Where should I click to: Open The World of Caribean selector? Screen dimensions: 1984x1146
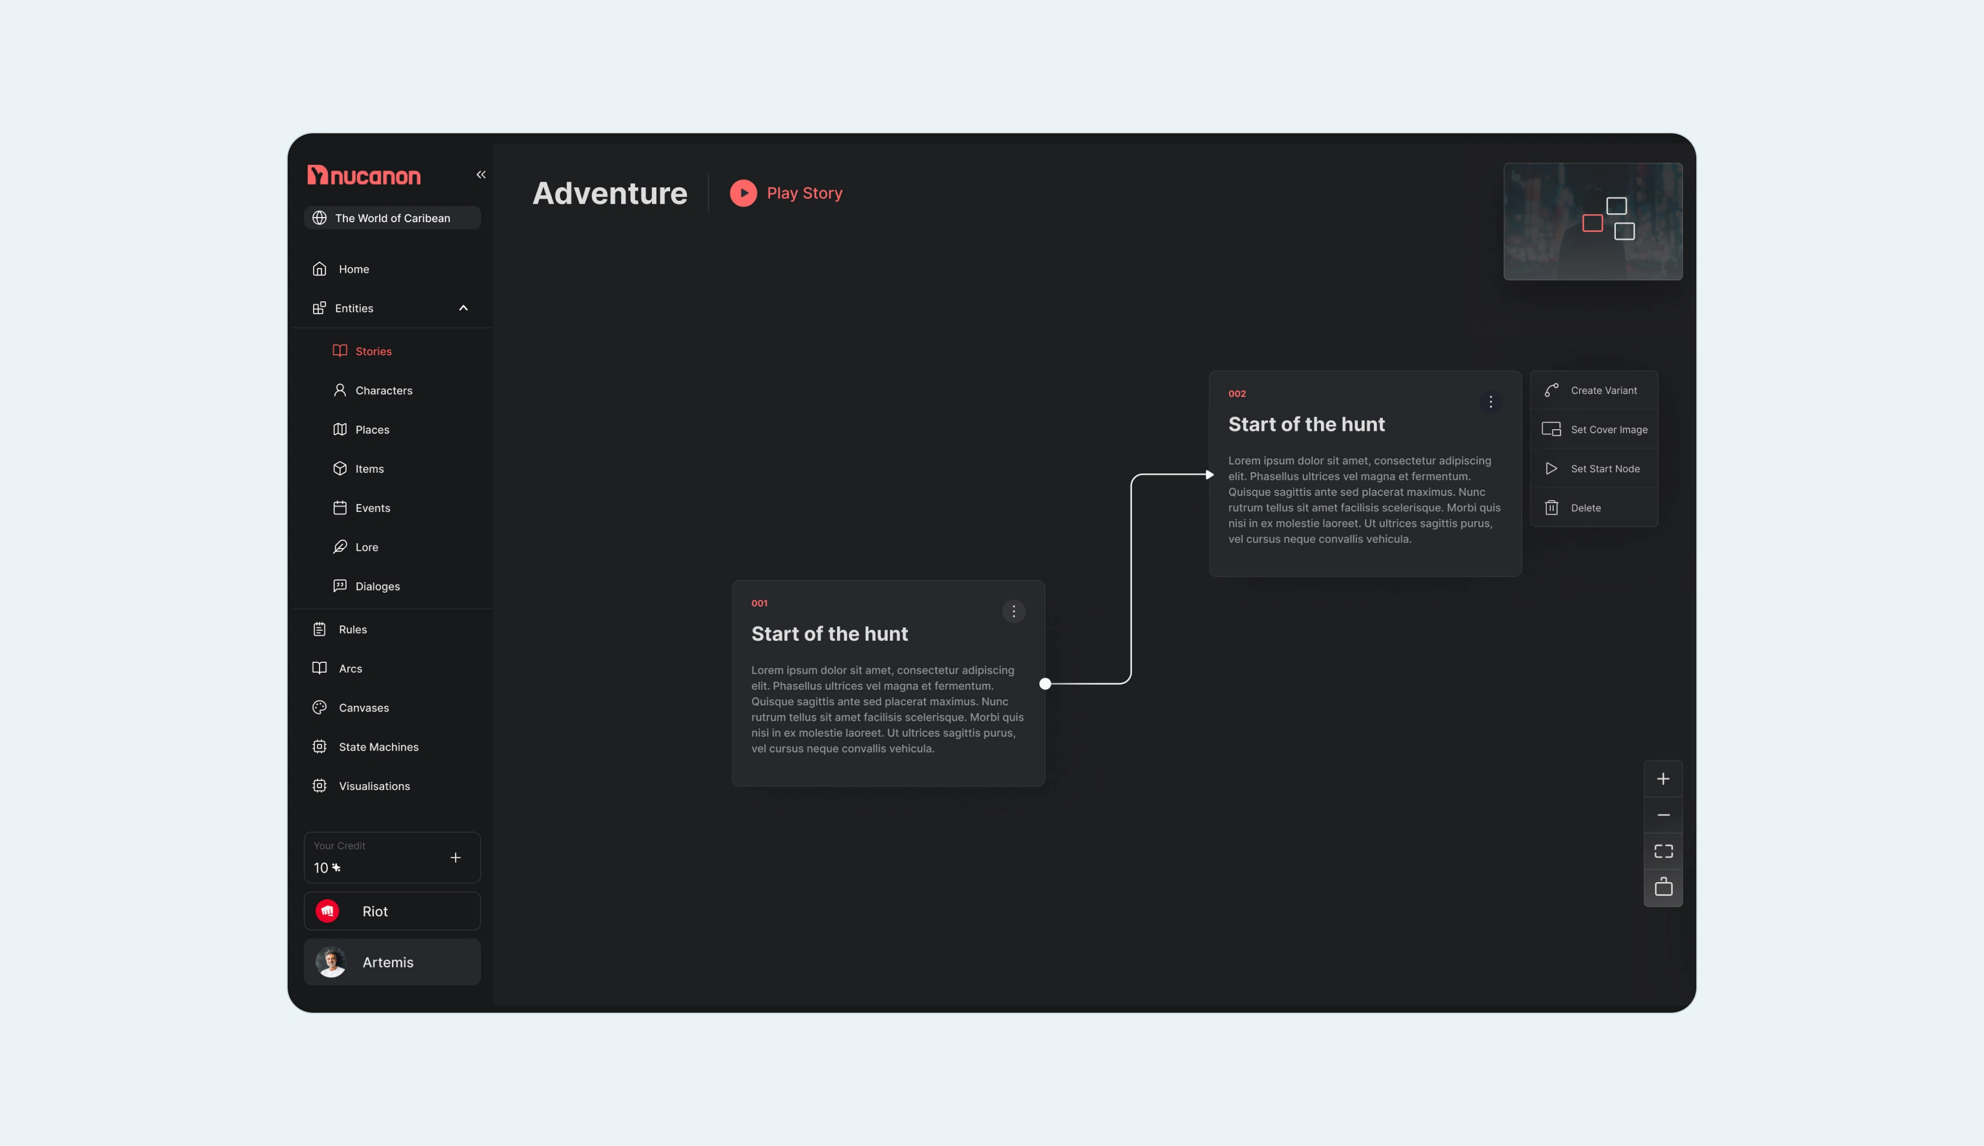click(x=392, y=218)
